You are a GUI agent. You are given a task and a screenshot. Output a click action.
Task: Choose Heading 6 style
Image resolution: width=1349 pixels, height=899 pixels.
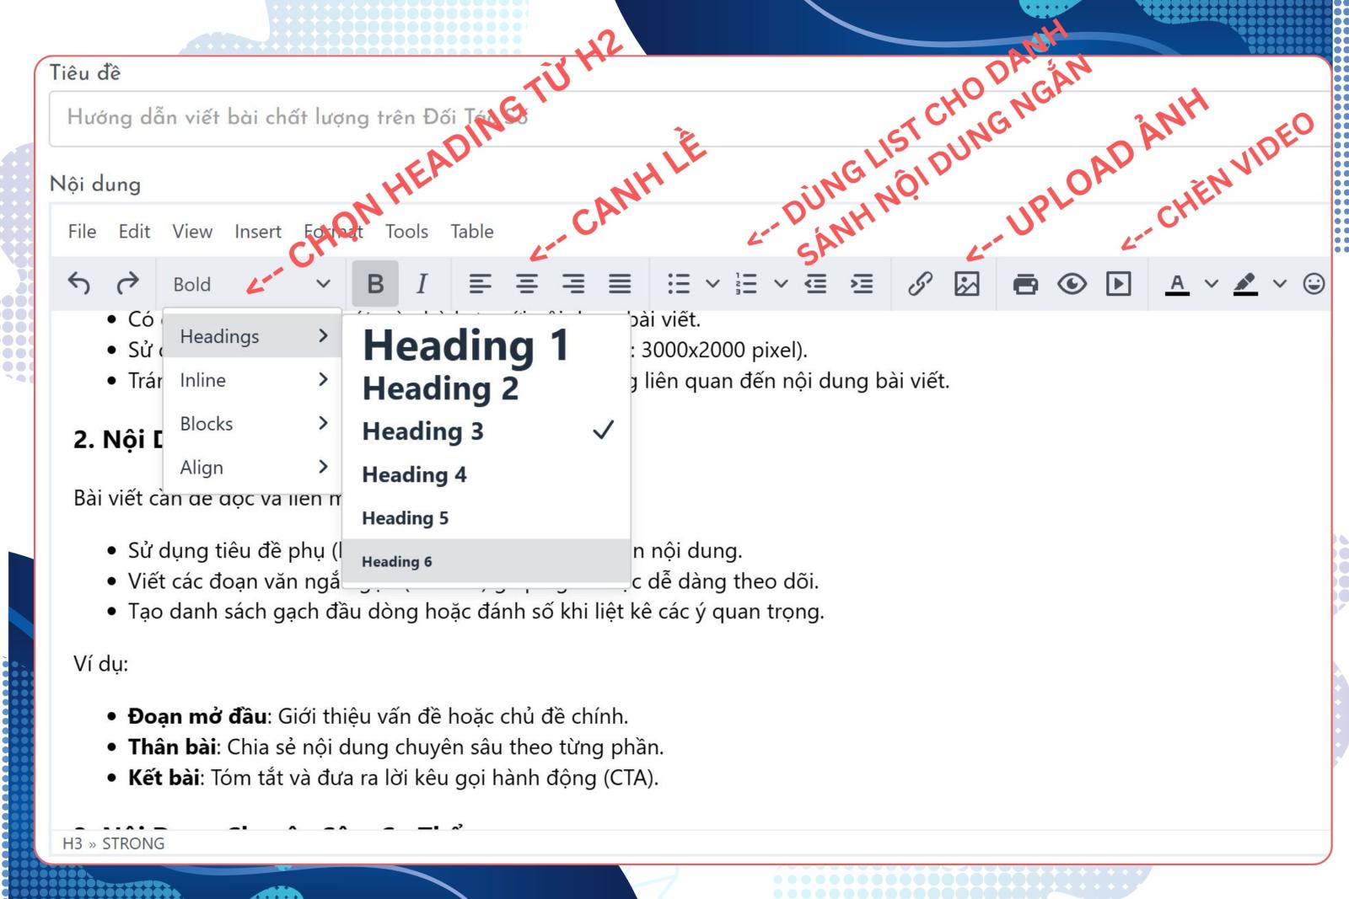486,561
